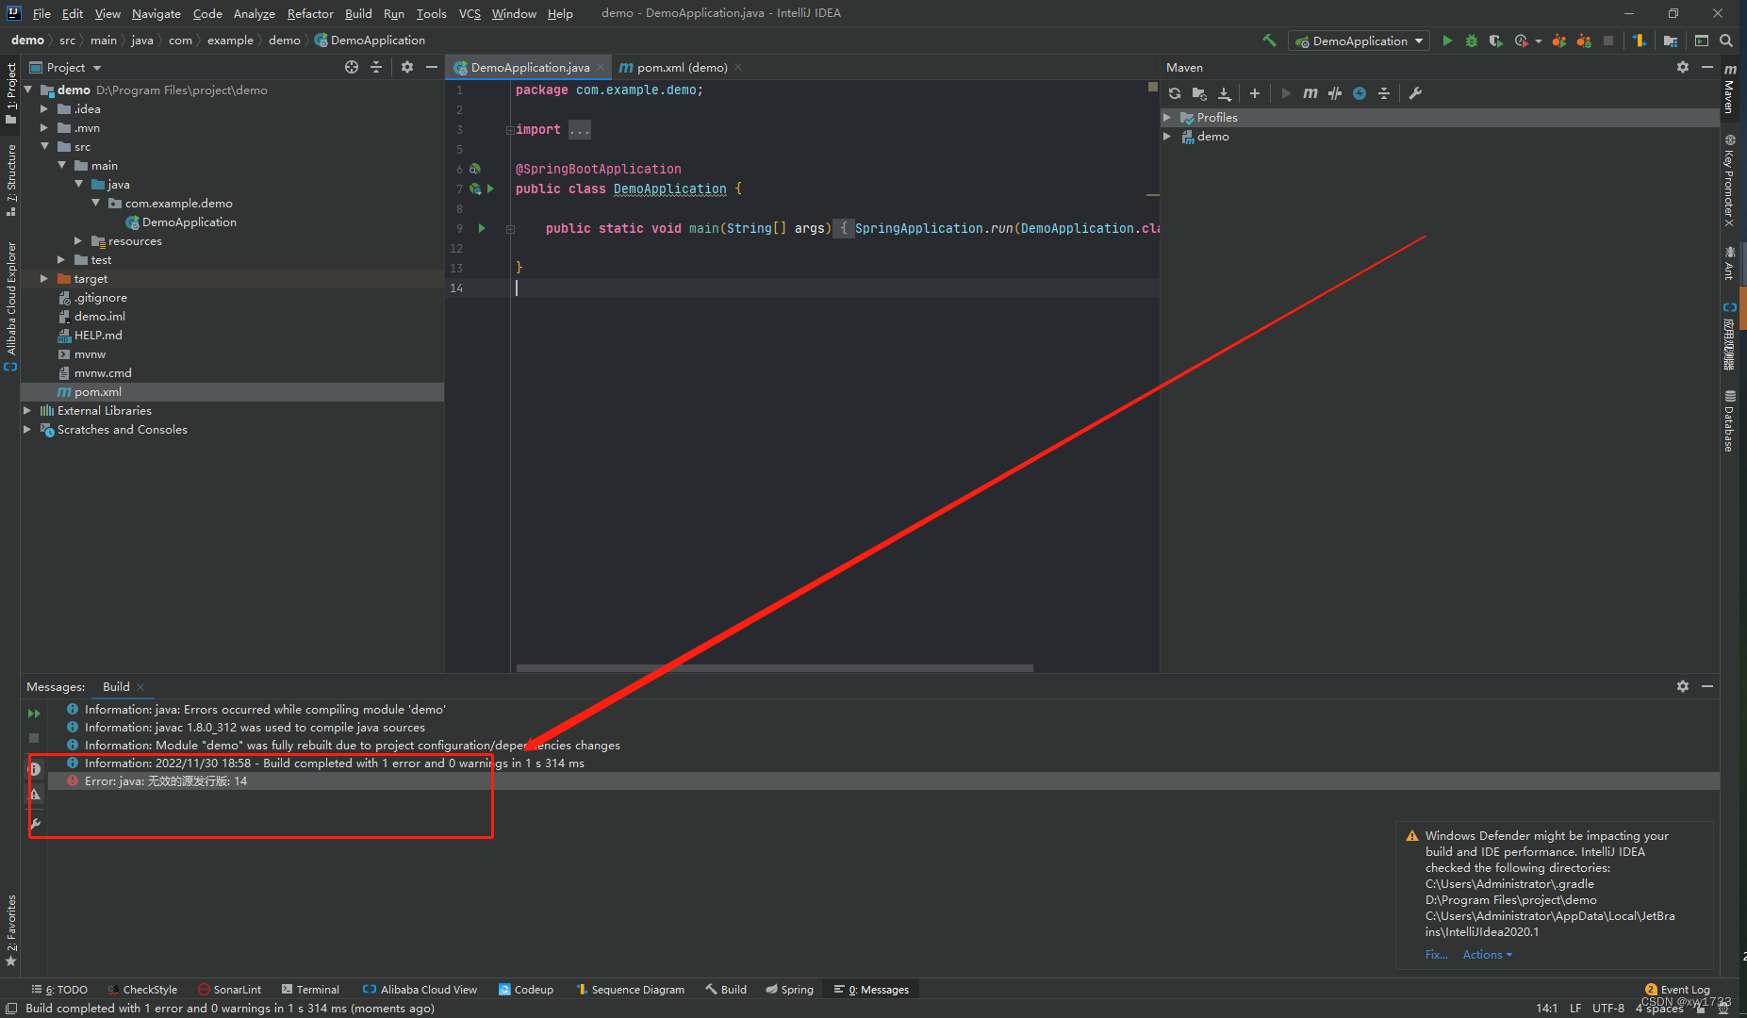Expand demo node in Maven panel
The image size is (1747, 1018).
point(1167,137)
